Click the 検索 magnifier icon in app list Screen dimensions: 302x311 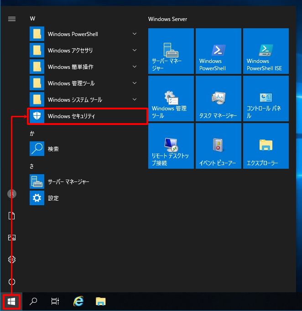click(x=37, y=149)
